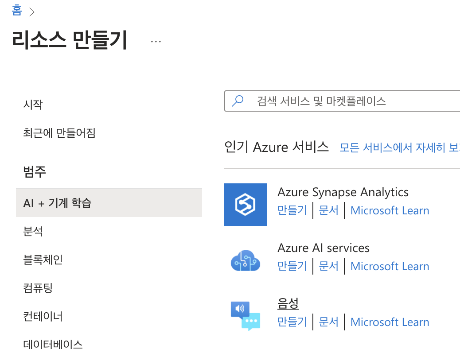This screenshot has height=349, width=460.
Task: Select the 데이터베이스 category
Action: point(53,344)
